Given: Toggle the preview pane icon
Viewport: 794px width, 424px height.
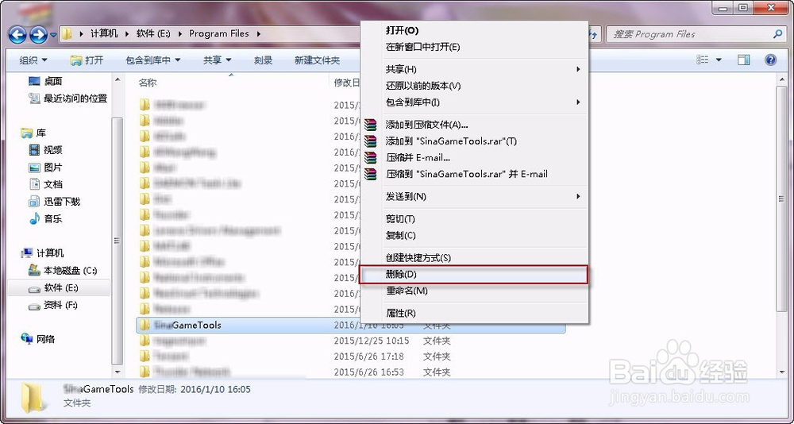Looking at the screenshot, I should [743, 60].
